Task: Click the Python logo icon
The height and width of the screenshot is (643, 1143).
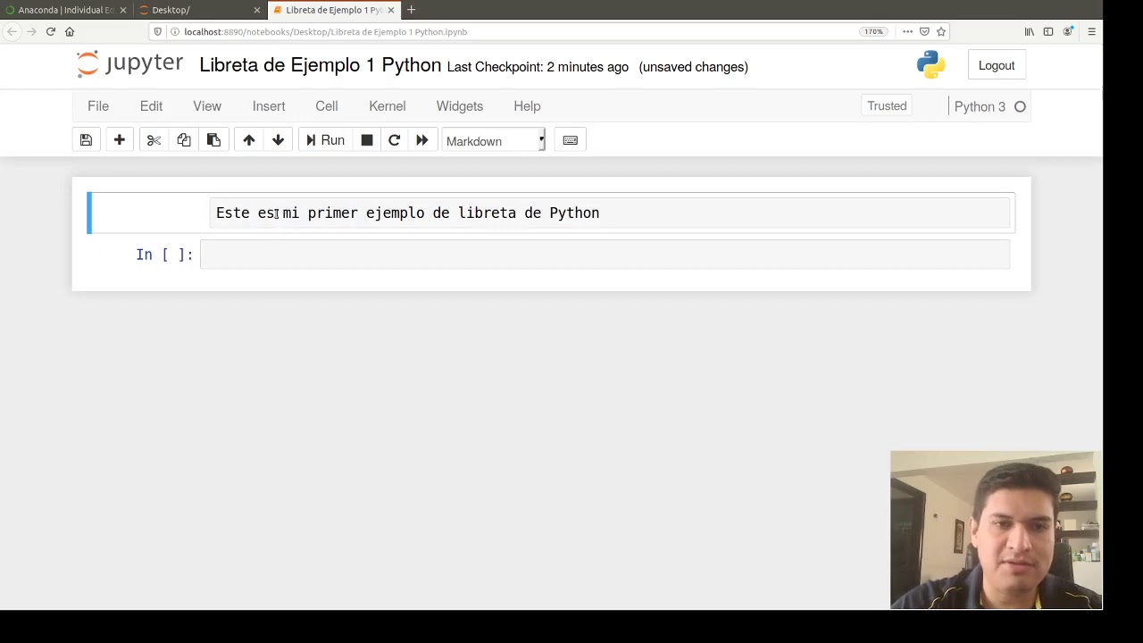Action: click(x=930, y=65)
